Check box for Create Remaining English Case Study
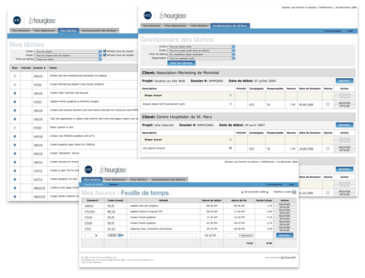The height and width of the screenshot is (278, 365). coord(15,85)
